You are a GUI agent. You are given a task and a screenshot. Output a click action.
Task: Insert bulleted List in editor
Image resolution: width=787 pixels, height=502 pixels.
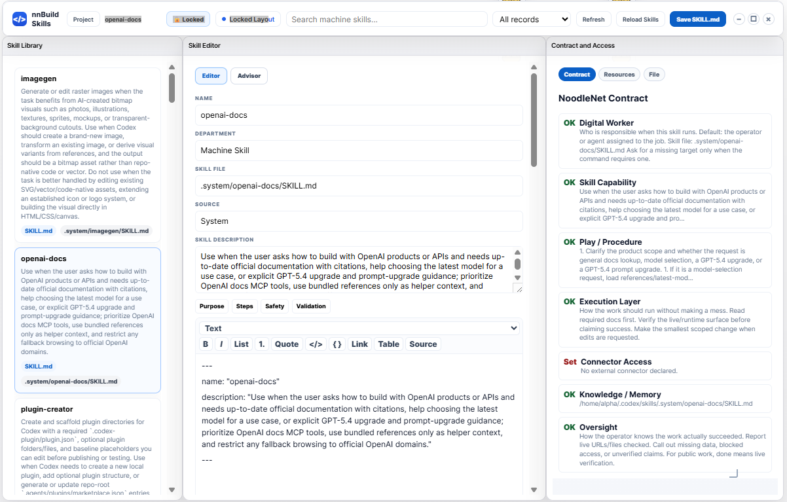pyautogui.click(x=242, y=344)
